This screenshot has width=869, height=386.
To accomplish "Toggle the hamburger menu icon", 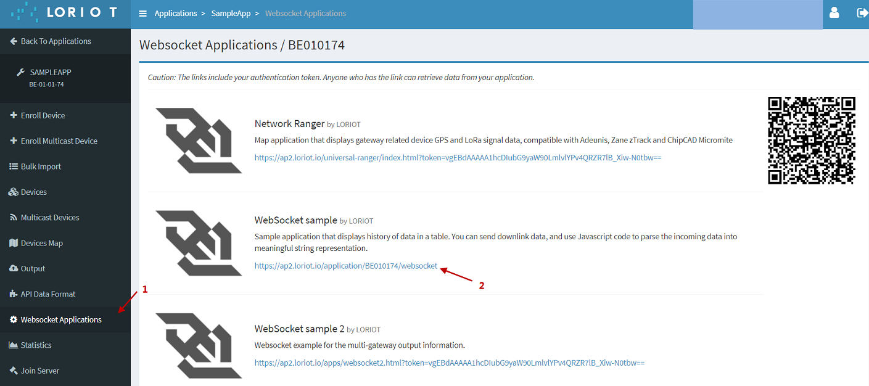I will point(143,14).
